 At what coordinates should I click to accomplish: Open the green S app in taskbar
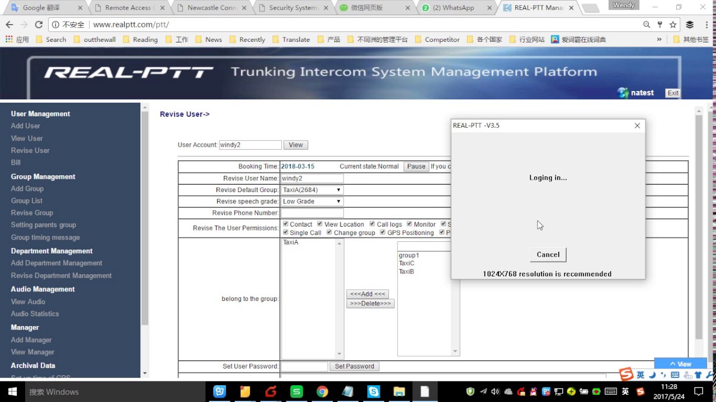296,391
